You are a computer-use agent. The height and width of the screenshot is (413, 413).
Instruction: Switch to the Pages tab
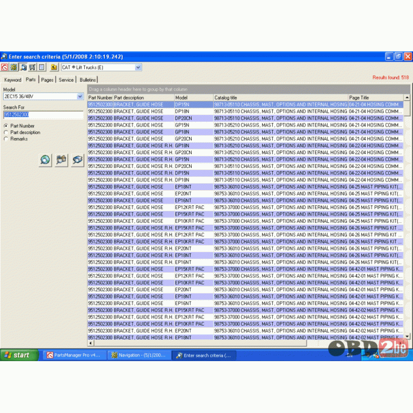tap(48, 80)
